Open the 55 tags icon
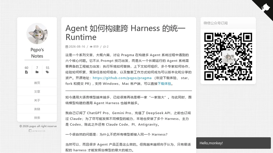The width and height of the screenshot is (273, 153). pos(47,72)
